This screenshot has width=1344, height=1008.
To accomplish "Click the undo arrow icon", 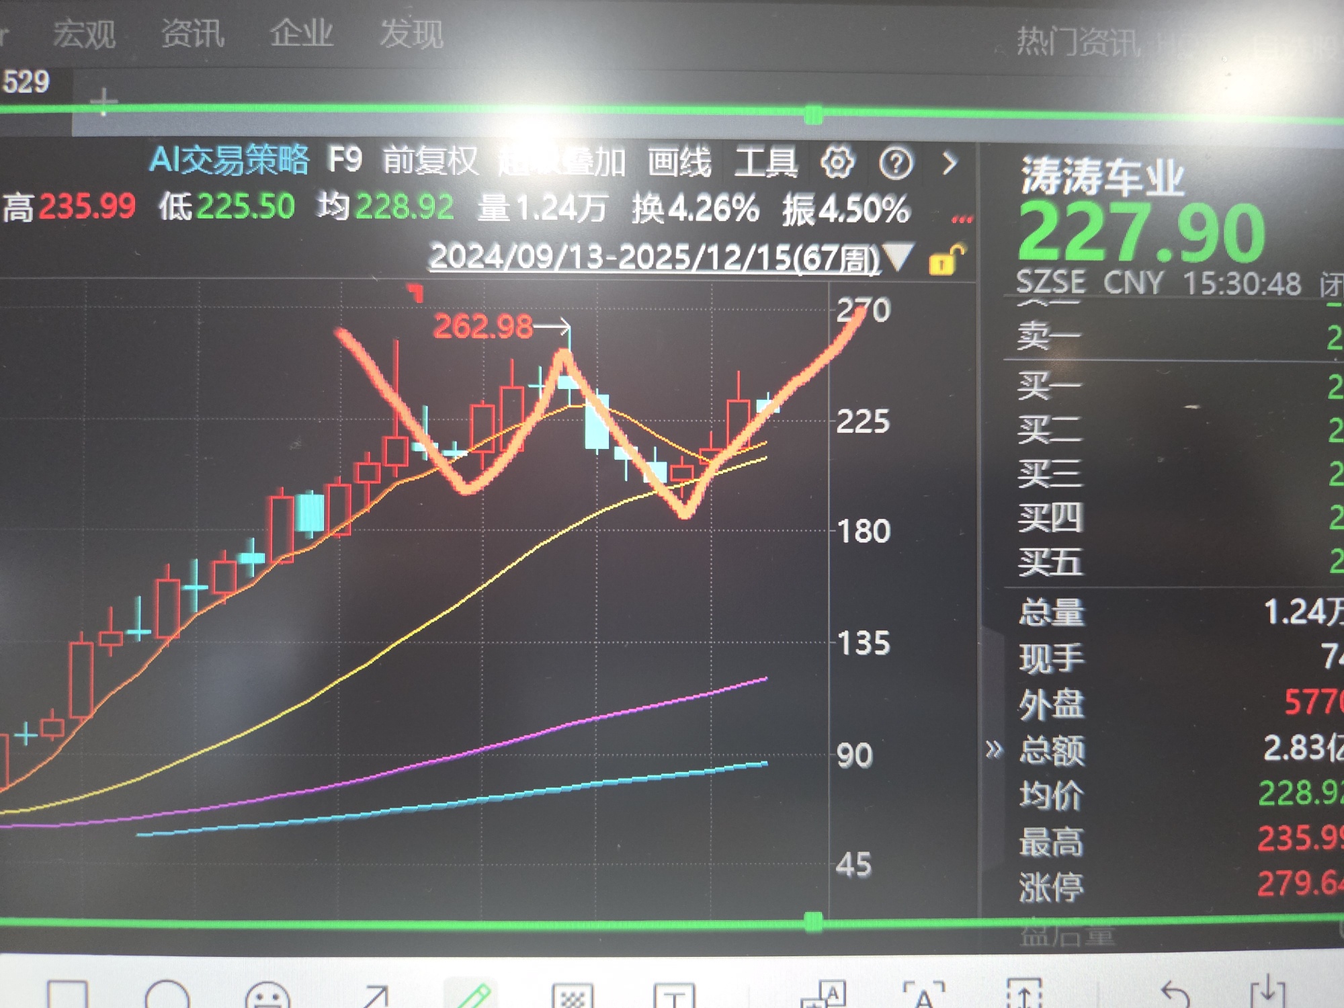I will tap(1175, 995).
